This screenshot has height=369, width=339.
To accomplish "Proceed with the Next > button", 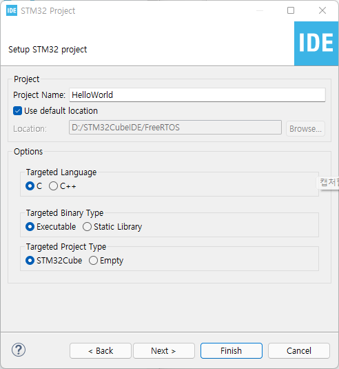I will coord(164,350).
